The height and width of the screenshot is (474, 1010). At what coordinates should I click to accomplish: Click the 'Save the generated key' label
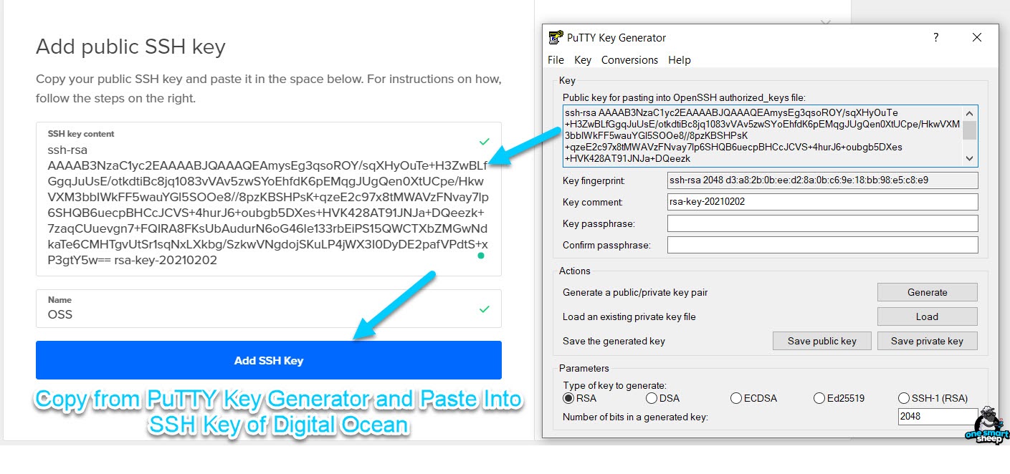(x=614, y=341)
